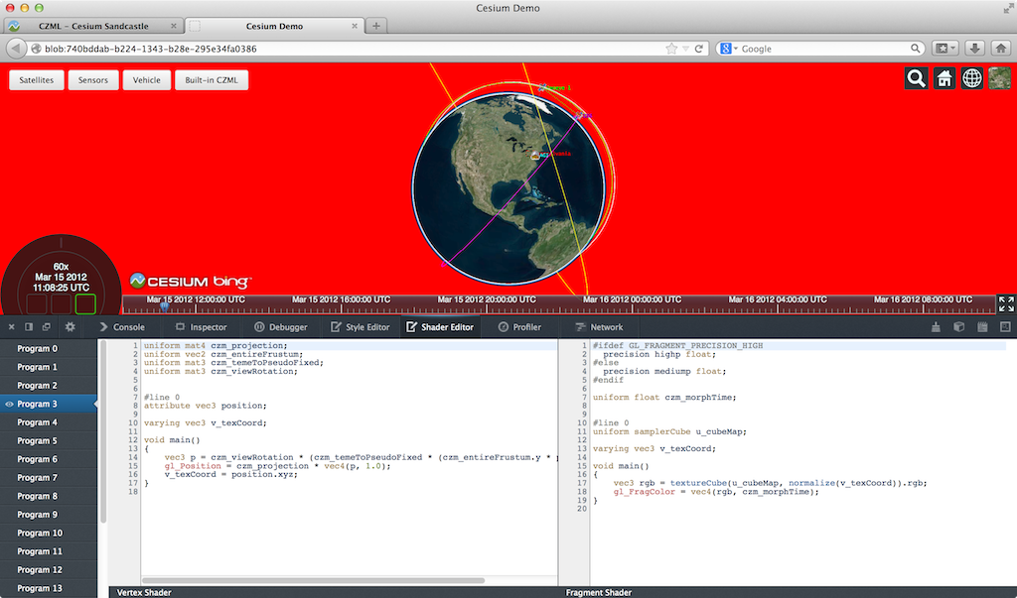This screenshot has width=1017, height=598.
Task: Close the Cesium Demo tab
Action: click(355, 26)
